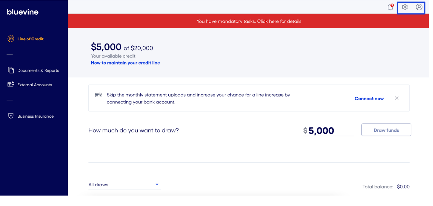Open Business Insurance section
The image size is (433, 206).
[35, 116]
